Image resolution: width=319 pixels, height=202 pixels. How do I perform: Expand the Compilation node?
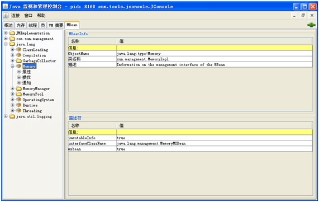pyautogui.click(x=12, y=55)
